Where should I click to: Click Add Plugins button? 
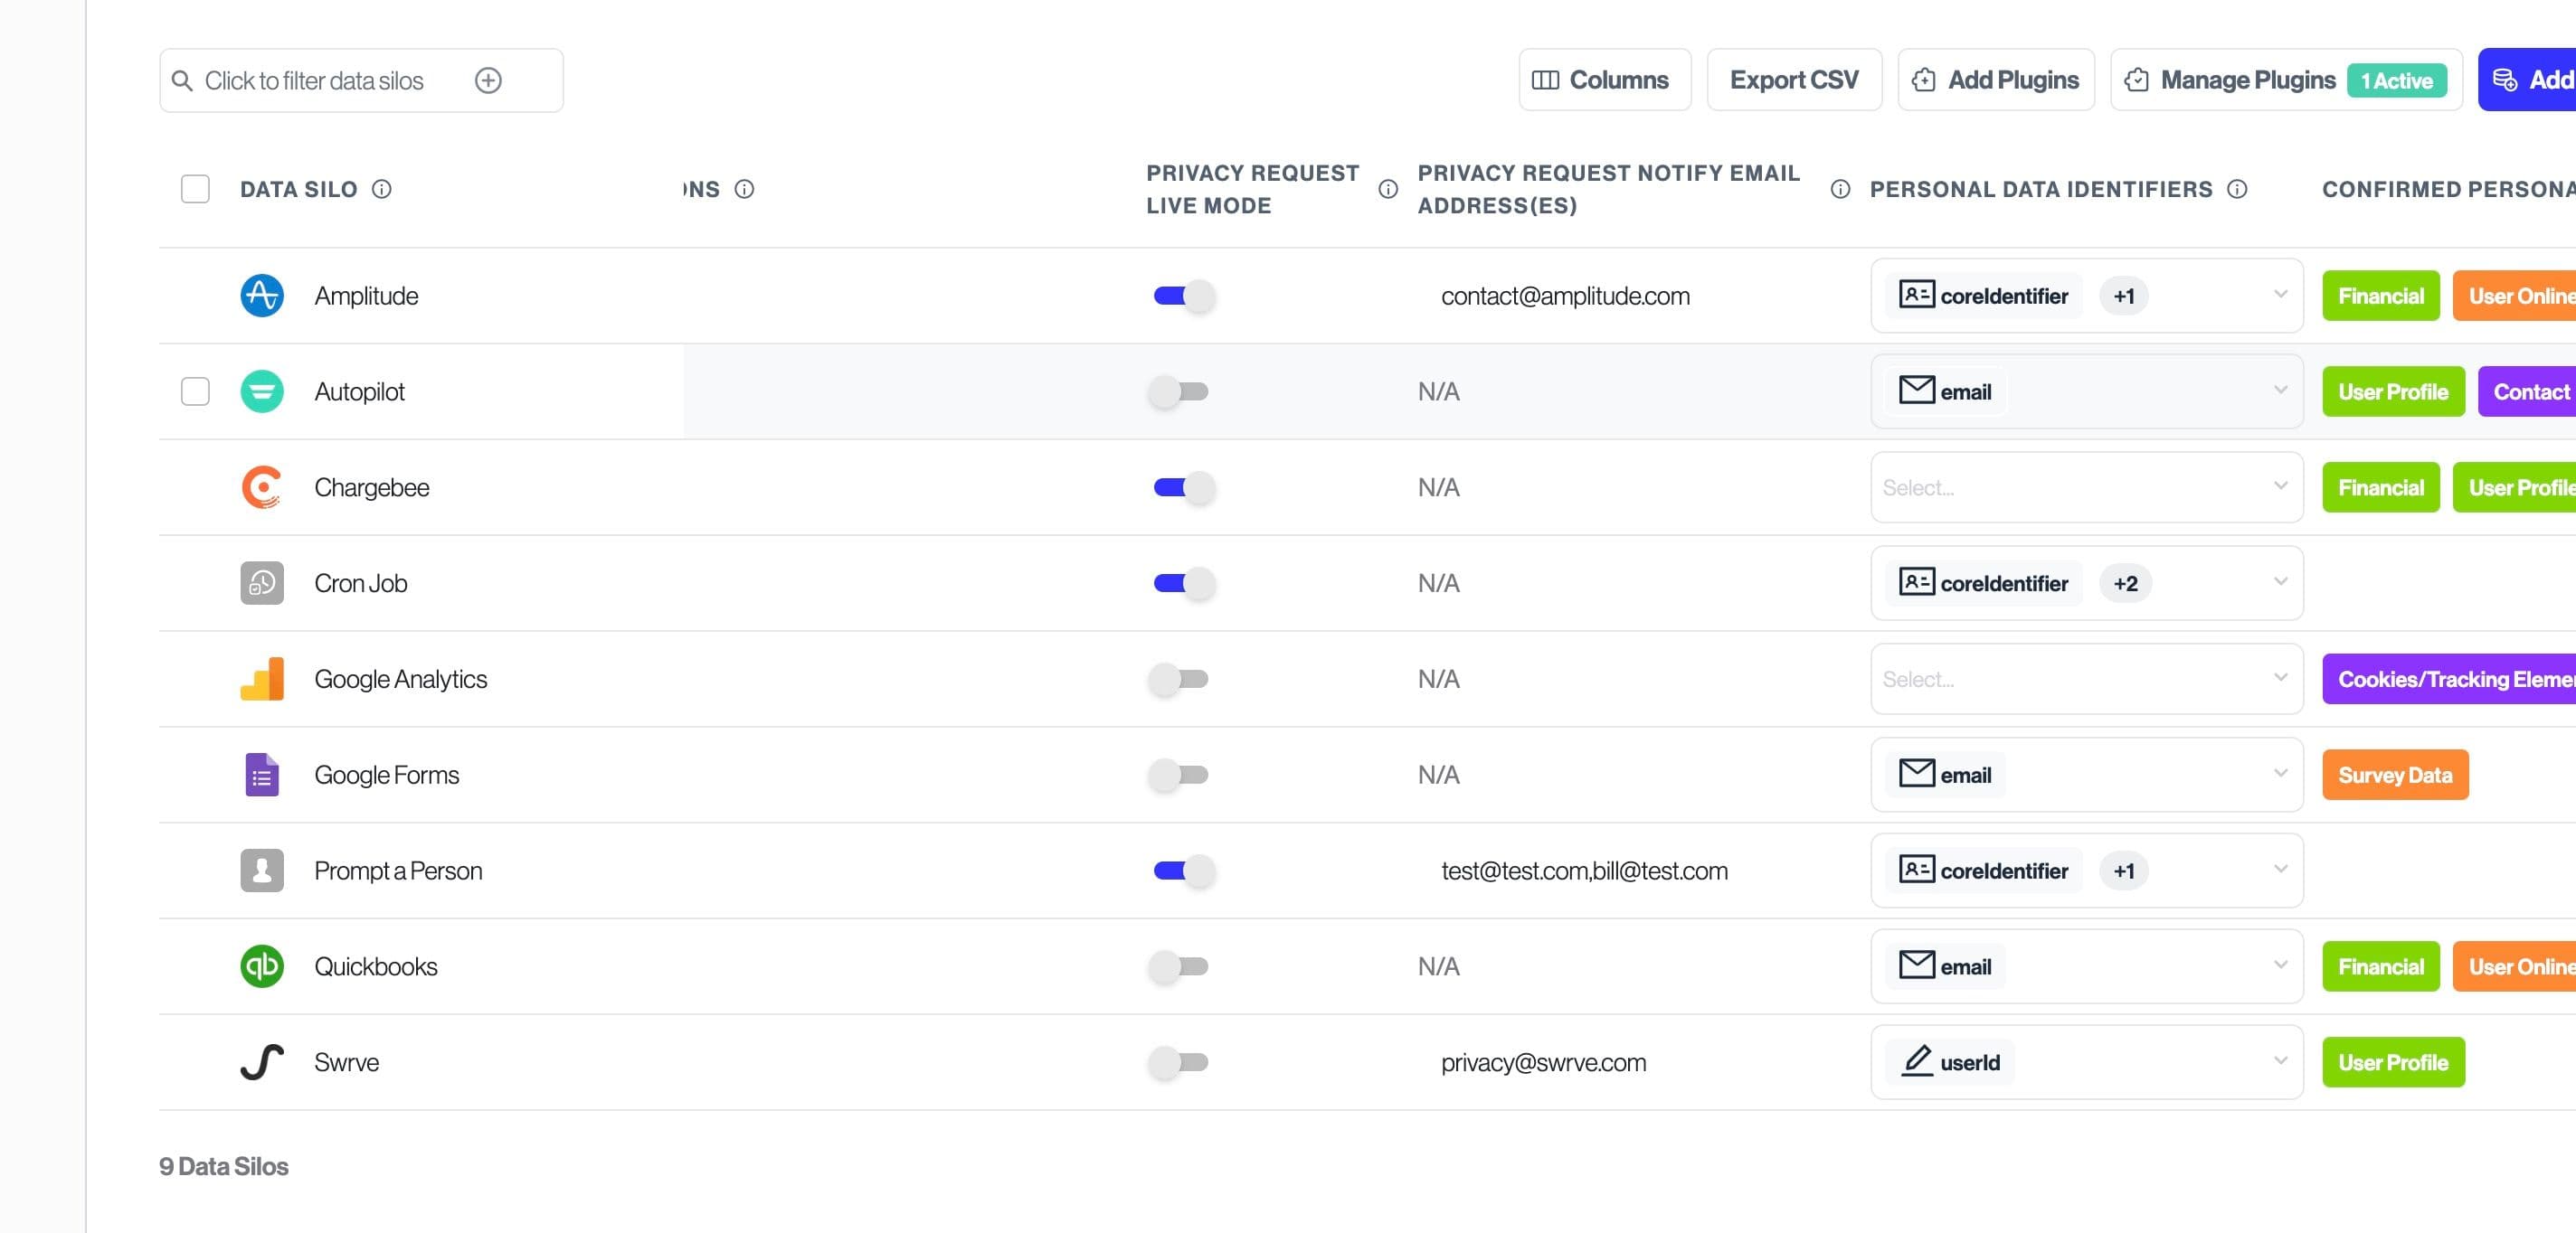point(1995,80)
